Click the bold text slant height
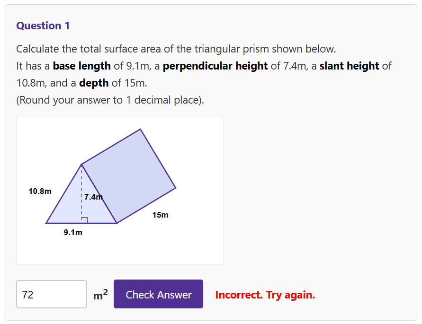This screenshot has width=422, height=324. pyautogui.click(x=349, y=66)
